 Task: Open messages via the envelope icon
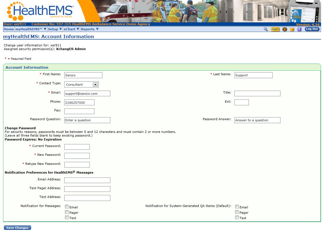pos(292,29)
